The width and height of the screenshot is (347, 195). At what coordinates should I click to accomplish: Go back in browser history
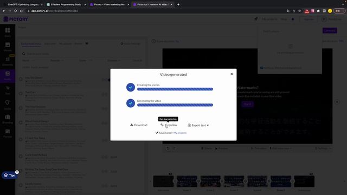pyautogui.click(x=4, y=11)
